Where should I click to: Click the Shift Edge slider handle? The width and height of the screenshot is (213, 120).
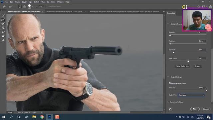point(188,61)
